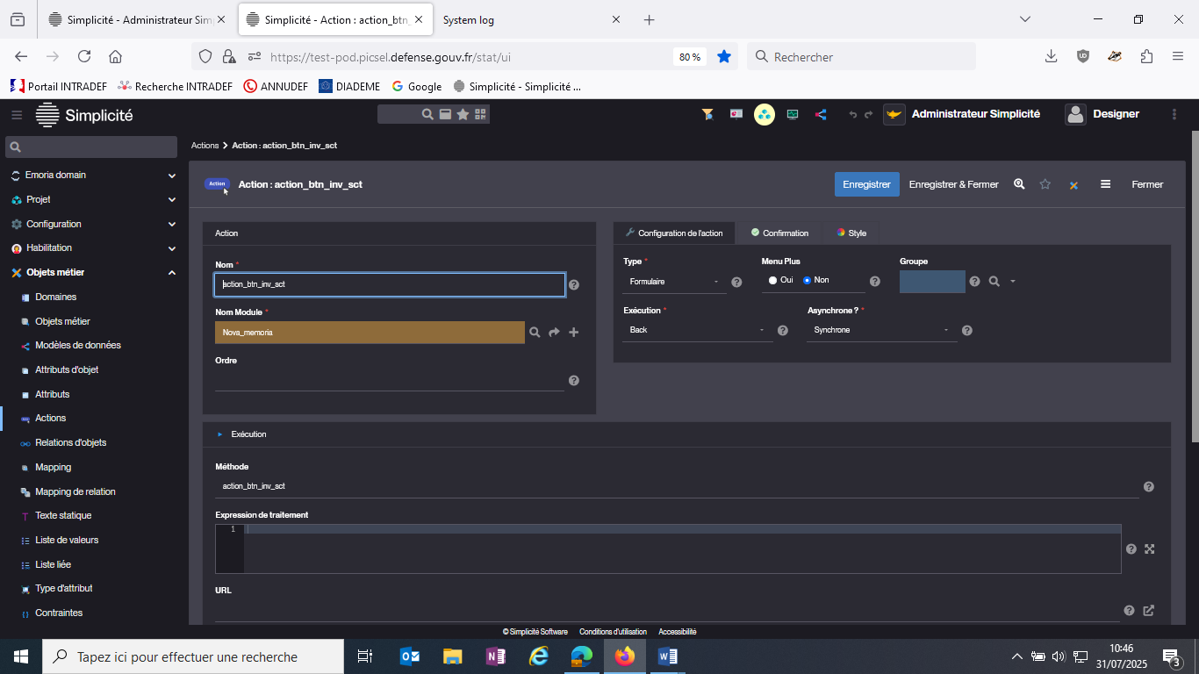1199x674 pixels.
Task: Switch to the Configuration de l'action tab
Action: pyautogui.click(x=674, y=233)
